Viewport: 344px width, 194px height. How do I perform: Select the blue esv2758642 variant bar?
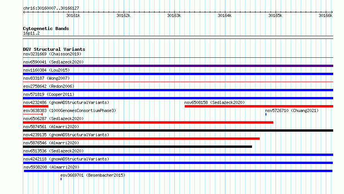(x=178, y=90)
